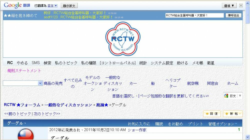Open the 選項 options dropdown
Screen dimensions: 250x140
coord(229,6)
